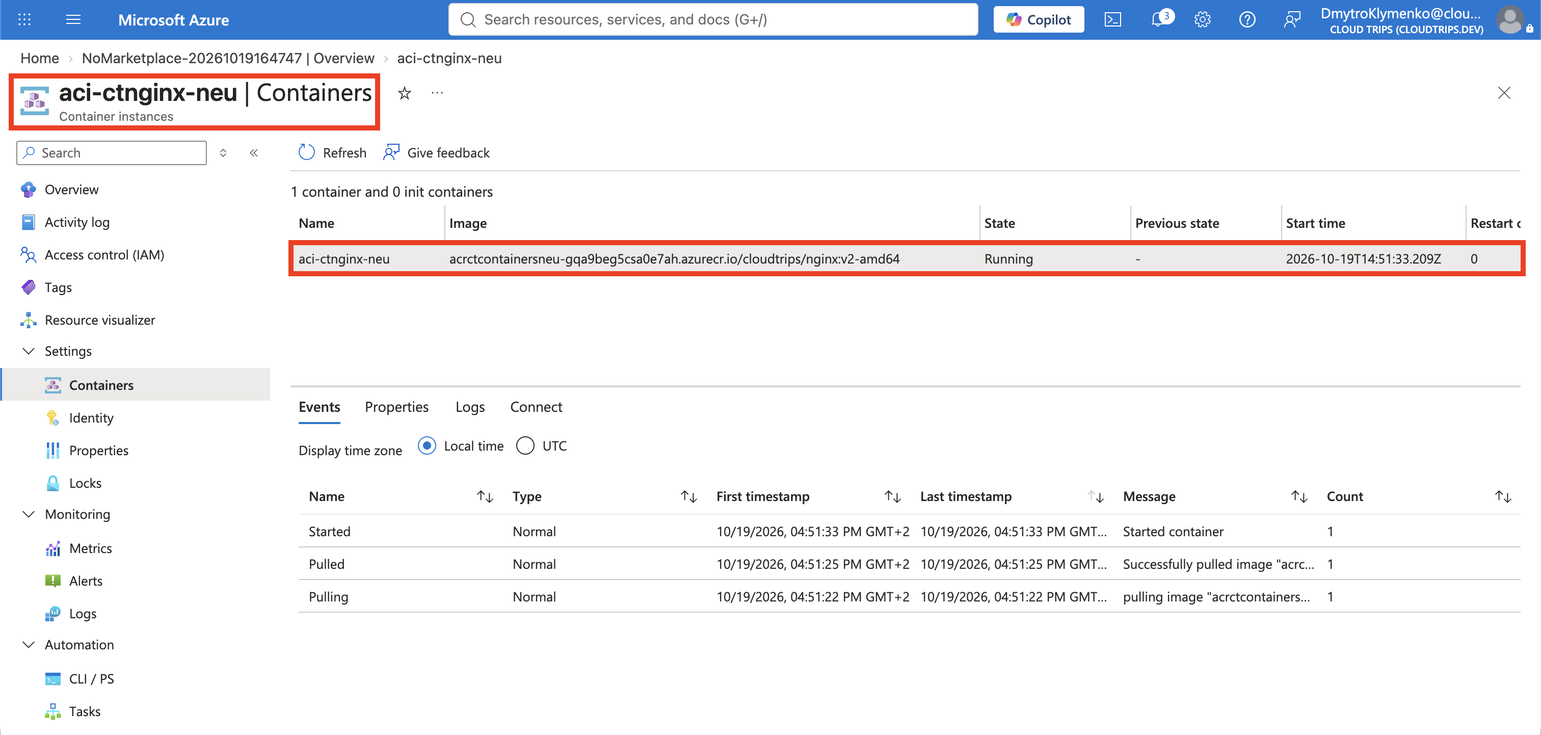Select the aci-ctnginx-neu container row

pyautogui.click(x=906, y=258)
